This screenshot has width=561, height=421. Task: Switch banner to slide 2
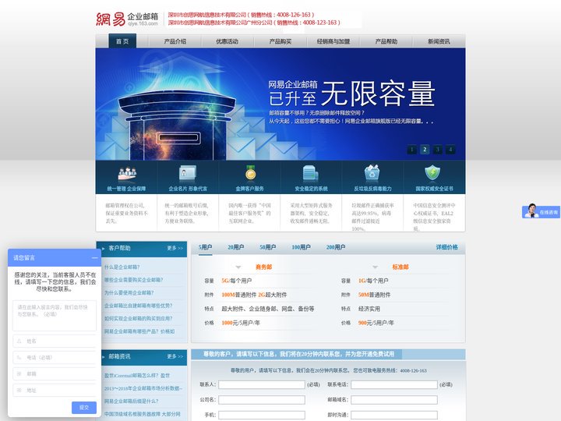tap(425, 149)
